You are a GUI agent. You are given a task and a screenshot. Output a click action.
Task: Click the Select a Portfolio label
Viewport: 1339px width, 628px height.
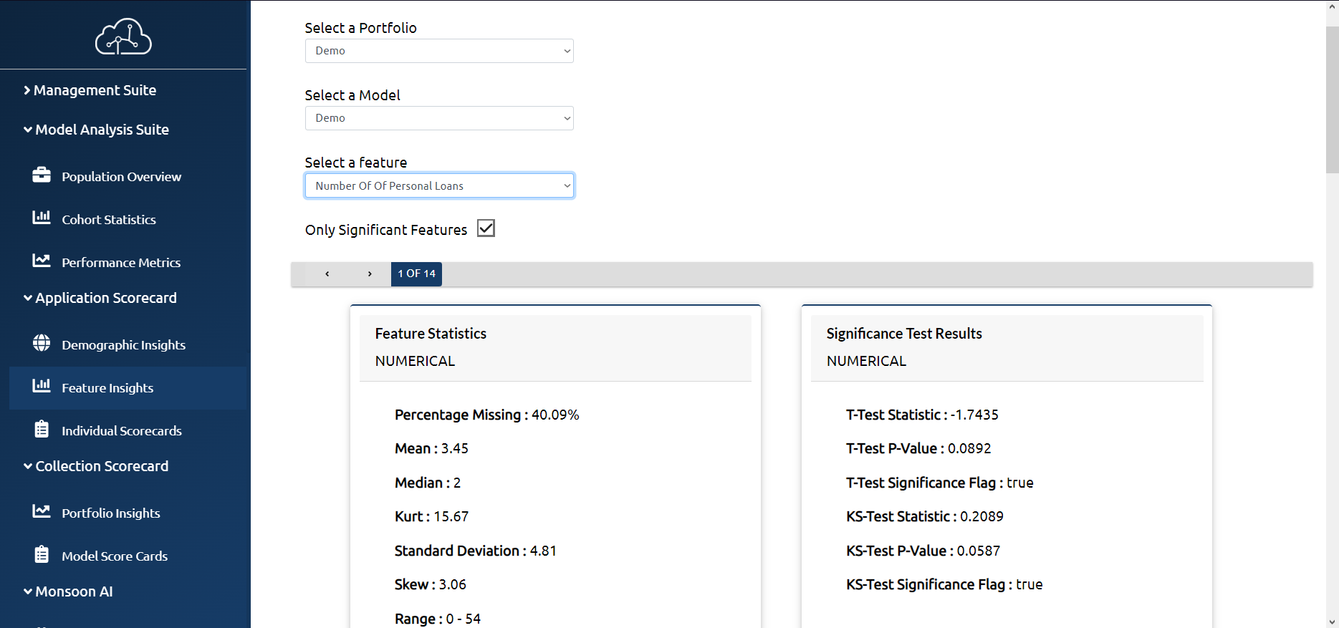click(360, 28)
